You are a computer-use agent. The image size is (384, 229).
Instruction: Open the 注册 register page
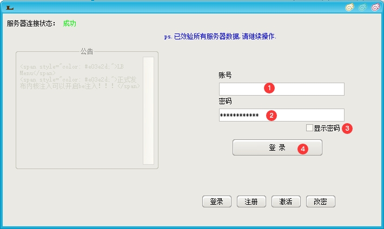click(x=251, y=201)
